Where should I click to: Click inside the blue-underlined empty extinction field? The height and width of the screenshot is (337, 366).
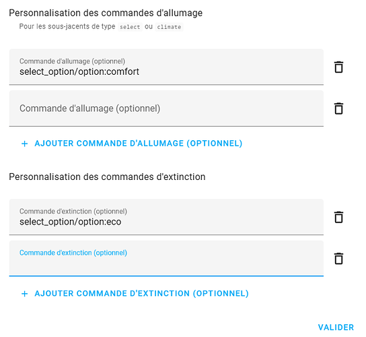(166, 258)
